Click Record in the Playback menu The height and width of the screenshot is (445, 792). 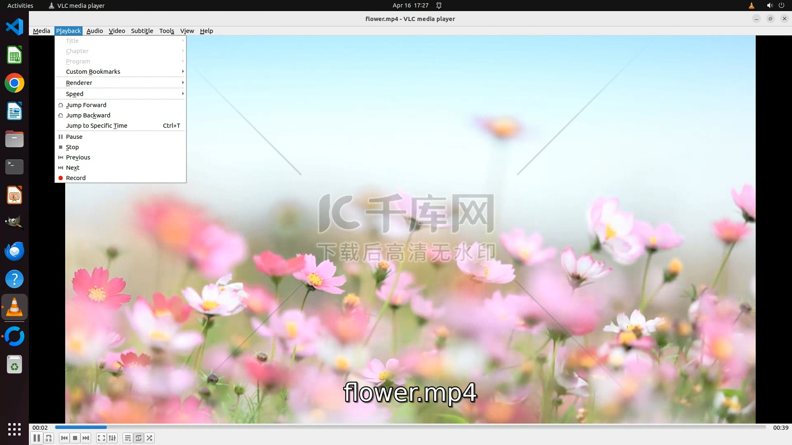pyautogui.click(x=76, y=178)
